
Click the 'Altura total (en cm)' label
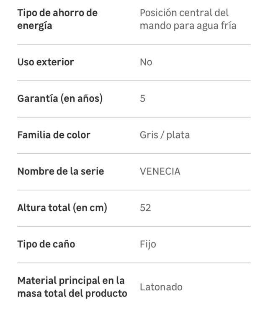coord(62,208)
